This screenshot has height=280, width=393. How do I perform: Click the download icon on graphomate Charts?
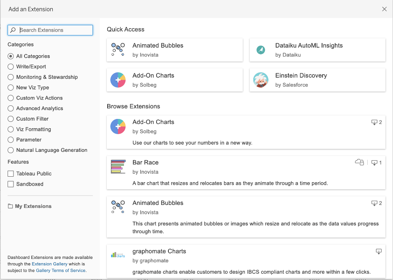379,251
